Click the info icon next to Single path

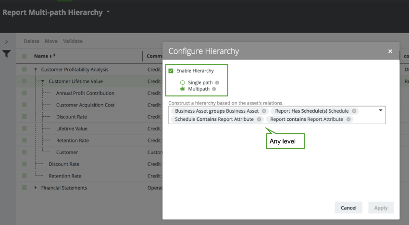tap(217, 83)
